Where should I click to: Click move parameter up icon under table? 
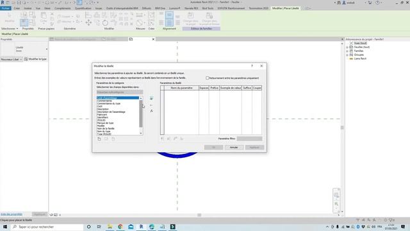click(x=162, y=139)
